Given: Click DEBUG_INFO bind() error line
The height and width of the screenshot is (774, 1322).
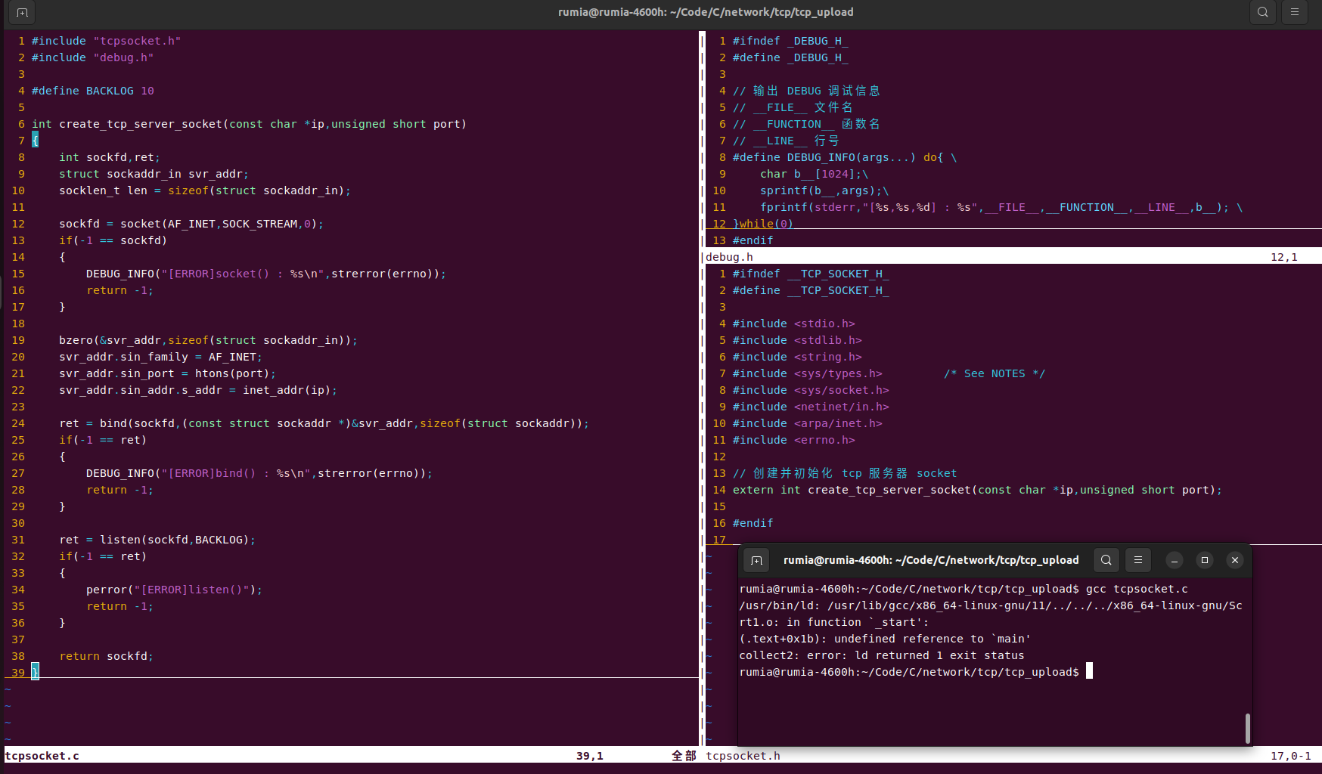Looking at the screenshot, I should 259,473.
